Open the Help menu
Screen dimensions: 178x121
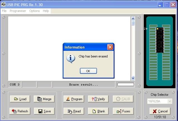coord(46,11)
